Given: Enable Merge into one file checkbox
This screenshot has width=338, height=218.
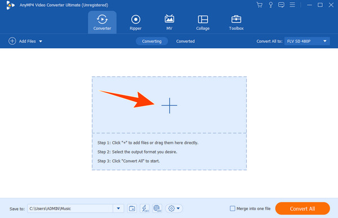Looking at the screenshot, I should tap(232, 208).
